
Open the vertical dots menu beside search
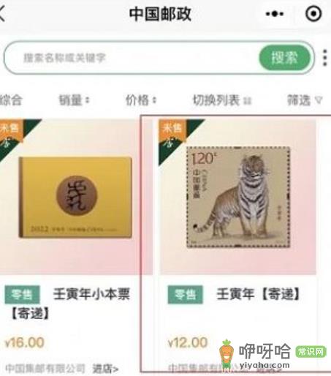tap(324, 58)
